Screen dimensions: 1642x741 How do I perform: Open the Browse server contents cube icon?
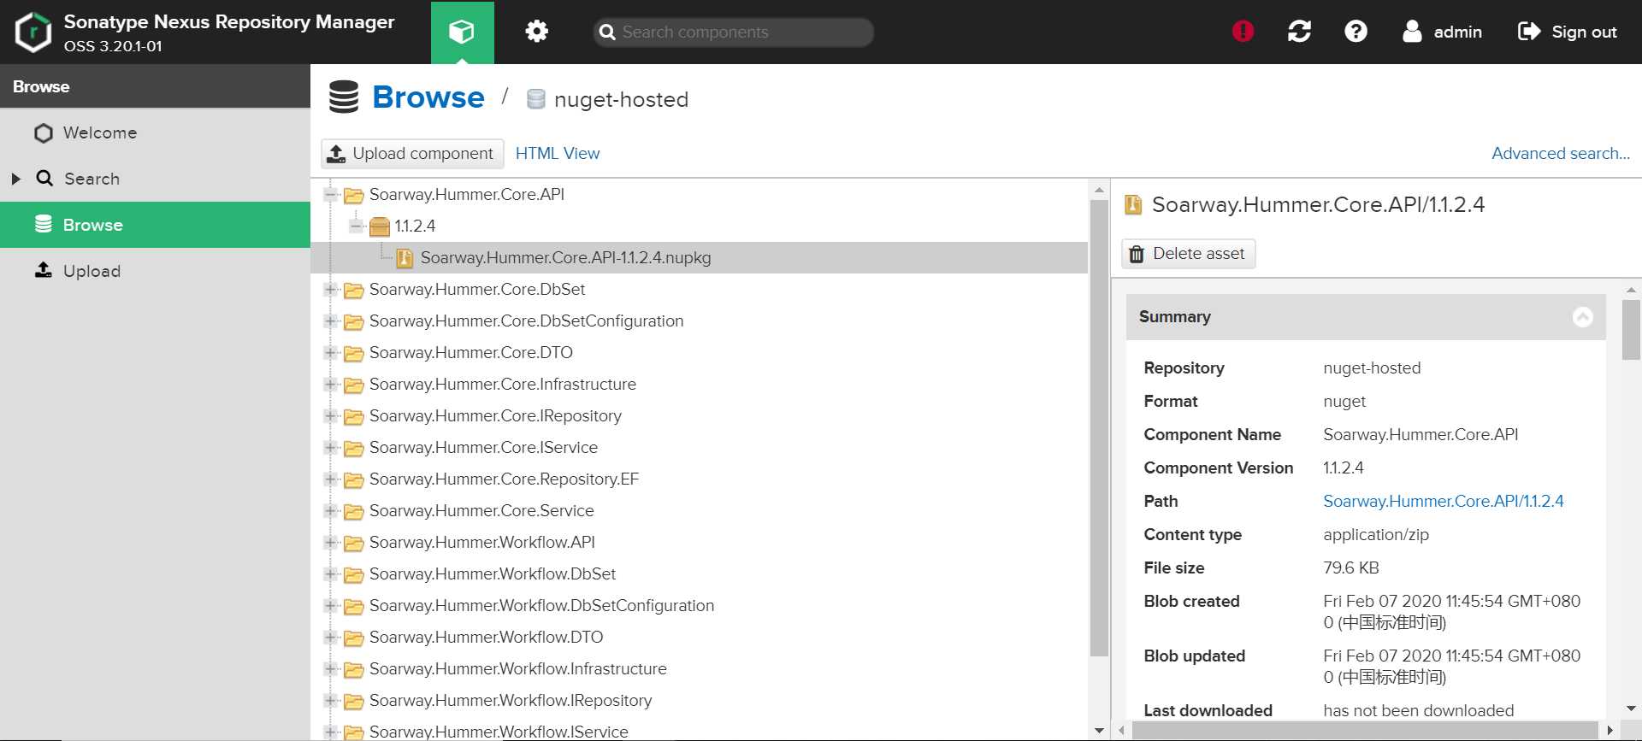[462, 32]
